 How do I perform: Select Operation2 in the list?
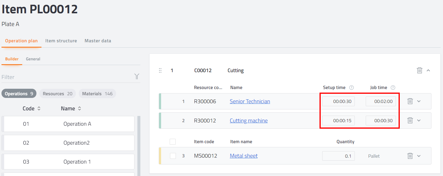click(68, 143)
